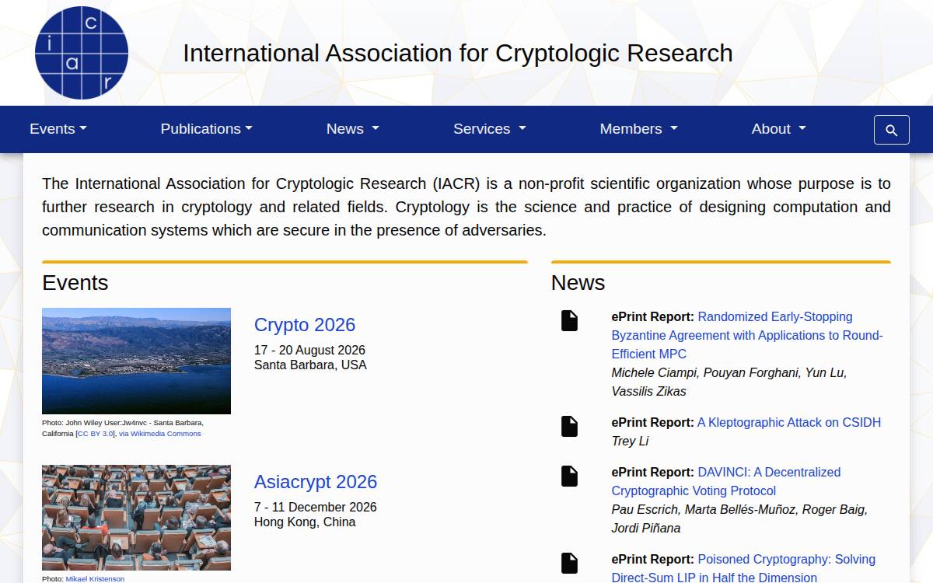This screenshot has width=933, height=583.
Task: Click the location Hong Kong, China
Action: pos(305,522)
